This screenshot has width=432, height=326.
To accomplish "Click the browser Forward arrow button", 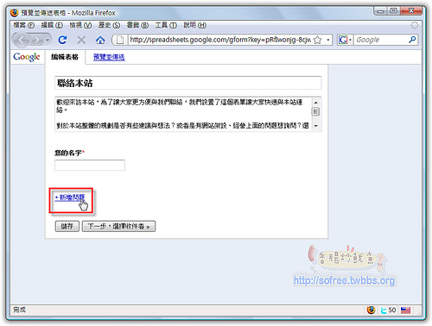I will (37, 40).
